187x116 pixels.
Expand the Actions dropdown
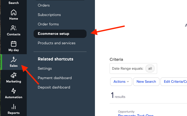tap(121, 82)
